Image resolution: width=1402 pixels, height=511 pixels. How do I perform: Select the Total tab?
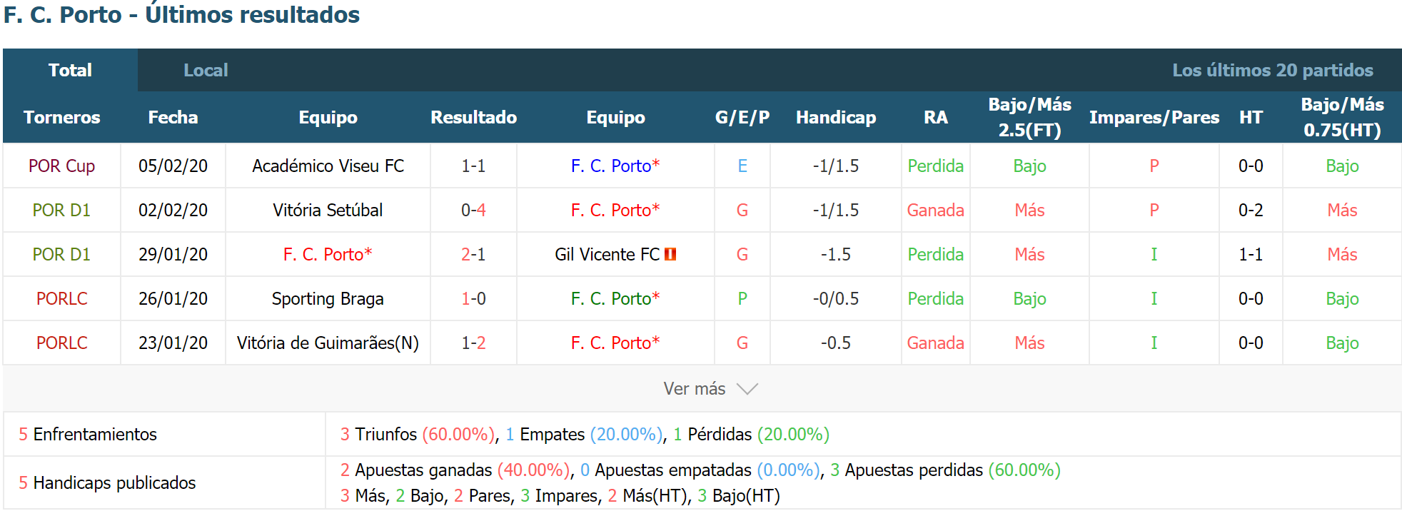click(x=70, y=70)
